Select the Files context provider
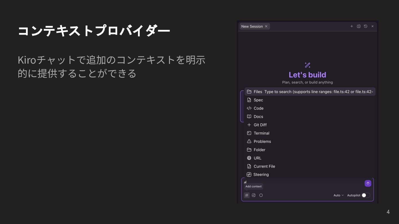This screenshot has height=224, width=399. pyautogui.click(x=310, y=92)
